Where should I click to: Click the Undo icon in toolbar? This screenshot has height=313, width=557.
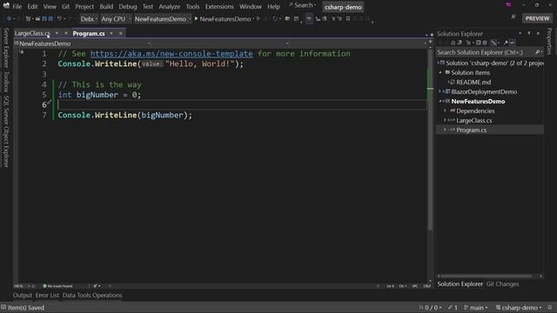[59, 18]
